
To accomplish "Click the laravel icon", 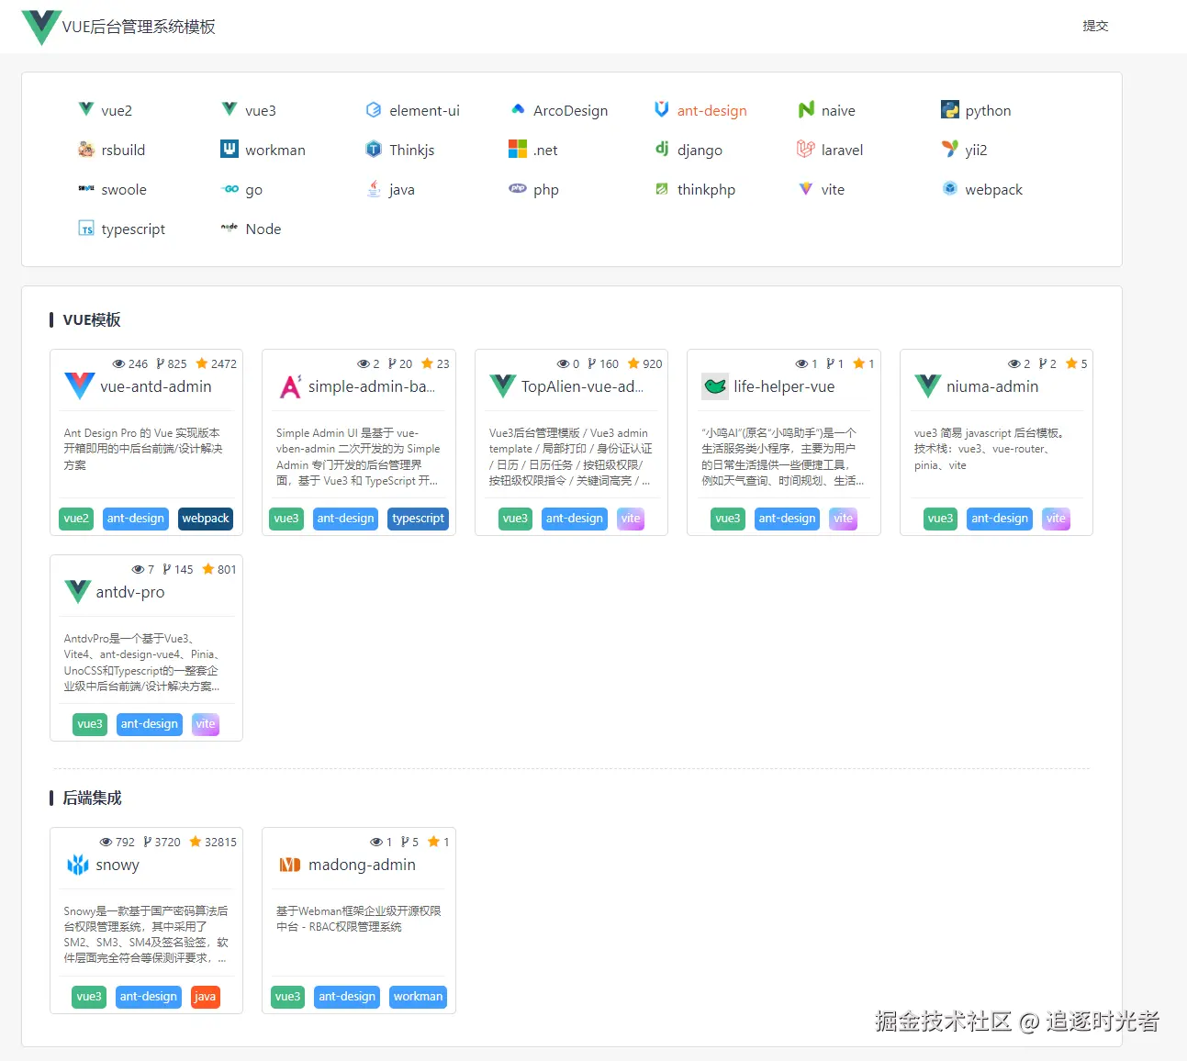I will point(806,149).
